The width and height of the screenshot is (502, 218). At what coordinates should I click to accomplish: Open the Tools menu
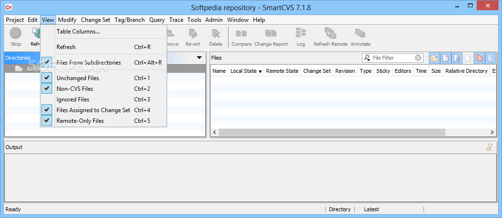194,20
